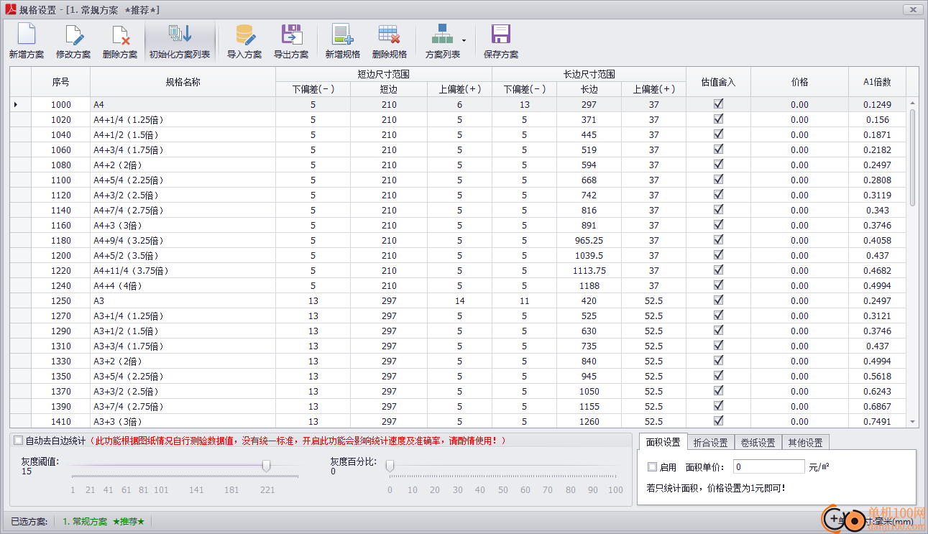The image size is (928, 534).
Task: Click the A4+4（4倍） name cell
Action: [183, 285]
